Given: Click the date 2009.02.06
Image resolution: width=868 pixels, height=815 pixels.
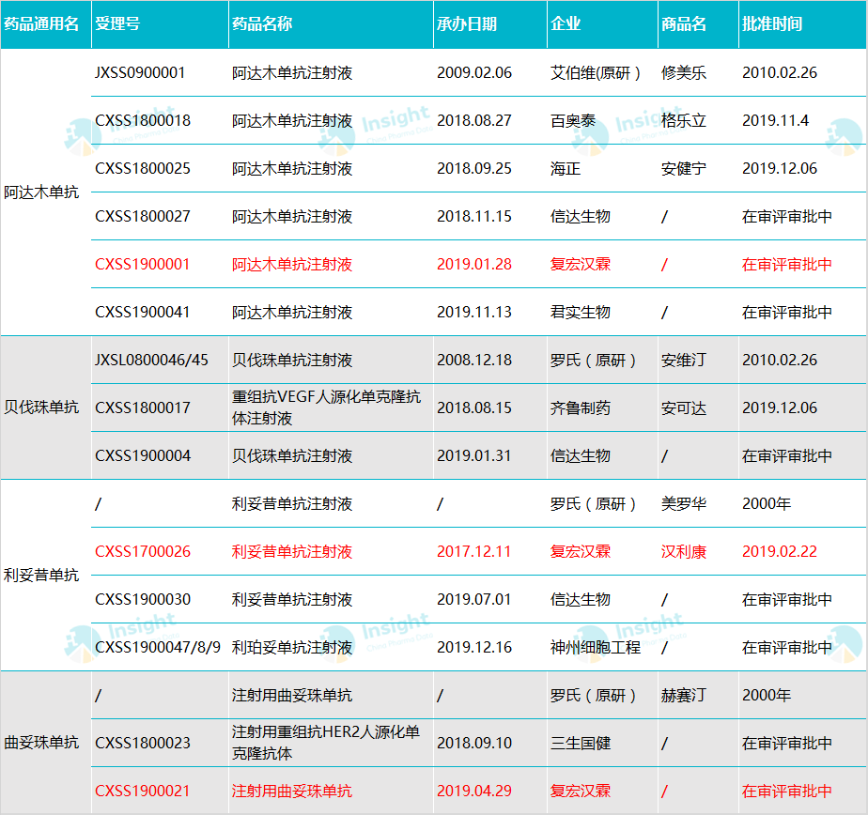Looking at the screenshot, I should pos(474,72).
